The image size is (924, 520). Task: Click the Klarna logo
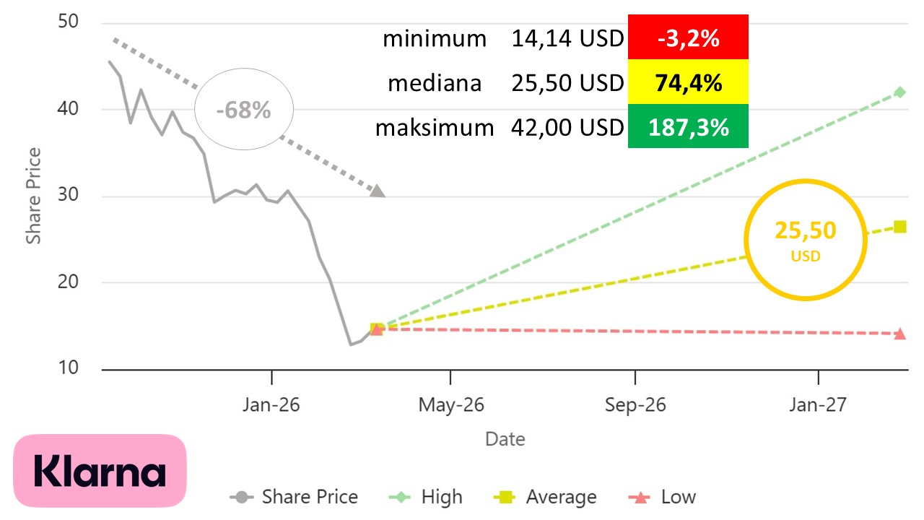tap(100, 473)
